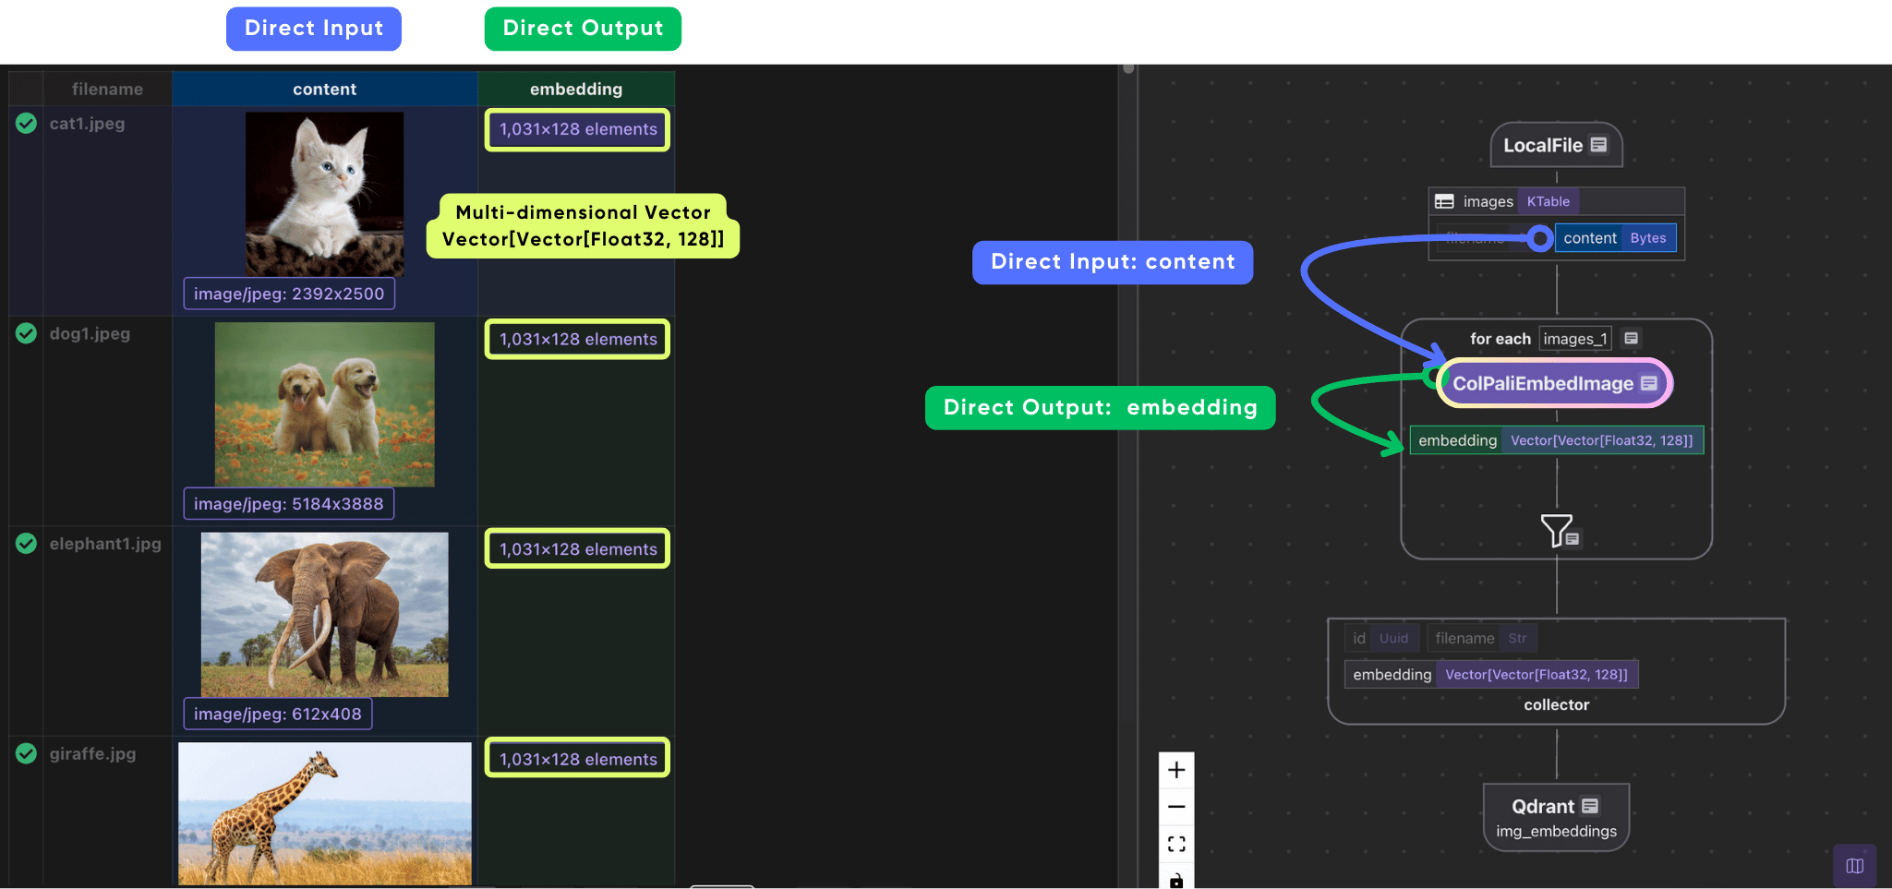The height and width of the screenshot is (889, 1892).
Task: Toggle the green check mark next to giraffe.jpg
Action: tap(25, 753)
